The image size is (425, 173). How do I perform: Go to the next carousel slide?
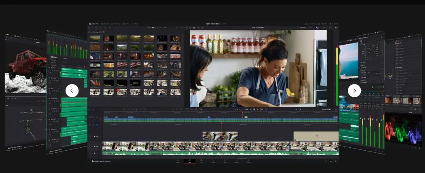(x=354, y=91)
